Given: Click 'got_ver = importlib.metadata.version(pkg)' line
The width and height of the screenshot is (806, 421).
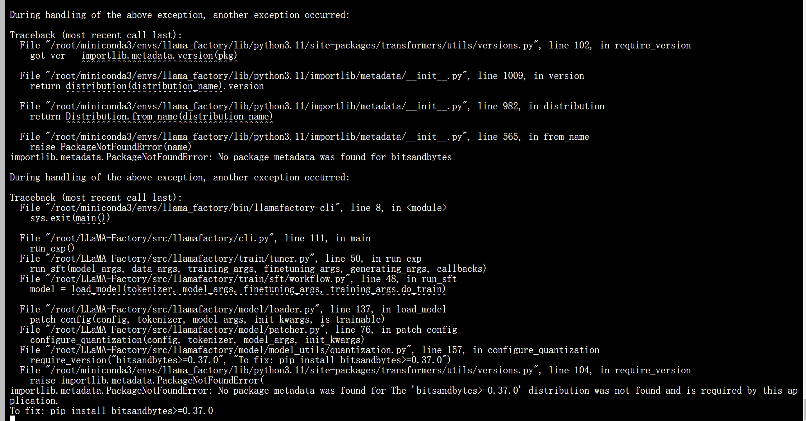Looking at the screenshot, I should [x=134, y=55].
